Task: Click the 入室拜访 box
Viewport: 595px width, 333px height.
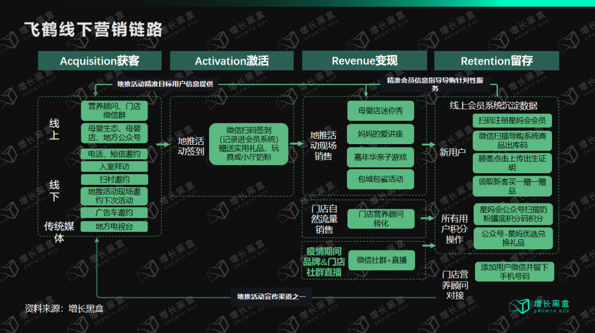Action: [114, 167]
